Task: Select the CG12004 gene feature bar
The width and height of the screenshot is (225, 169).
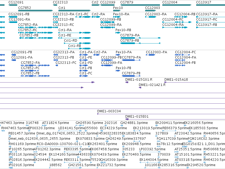Action: point(177,5)
